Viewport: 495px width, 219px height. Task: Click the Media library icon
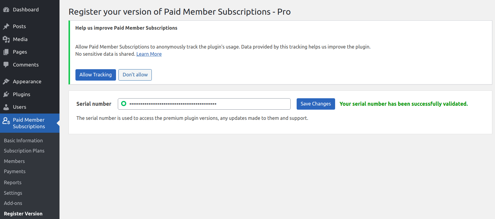(x=6, y=39)
